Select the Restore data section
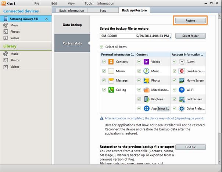 72,43
